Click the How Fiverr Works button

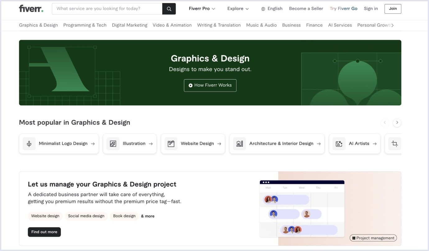click(x=210, y=85)
